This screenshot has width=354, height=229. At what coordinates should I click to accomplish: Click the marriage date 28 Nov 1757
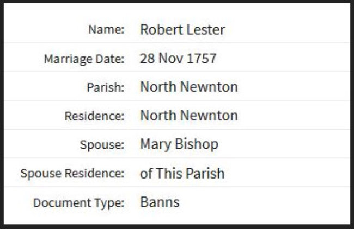coord(178,58)
